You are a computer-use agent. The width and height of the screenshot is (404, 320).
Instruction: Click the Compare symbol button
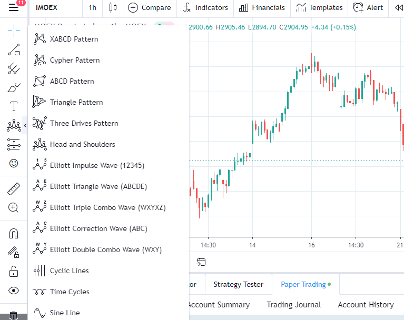tap(150, 8)
